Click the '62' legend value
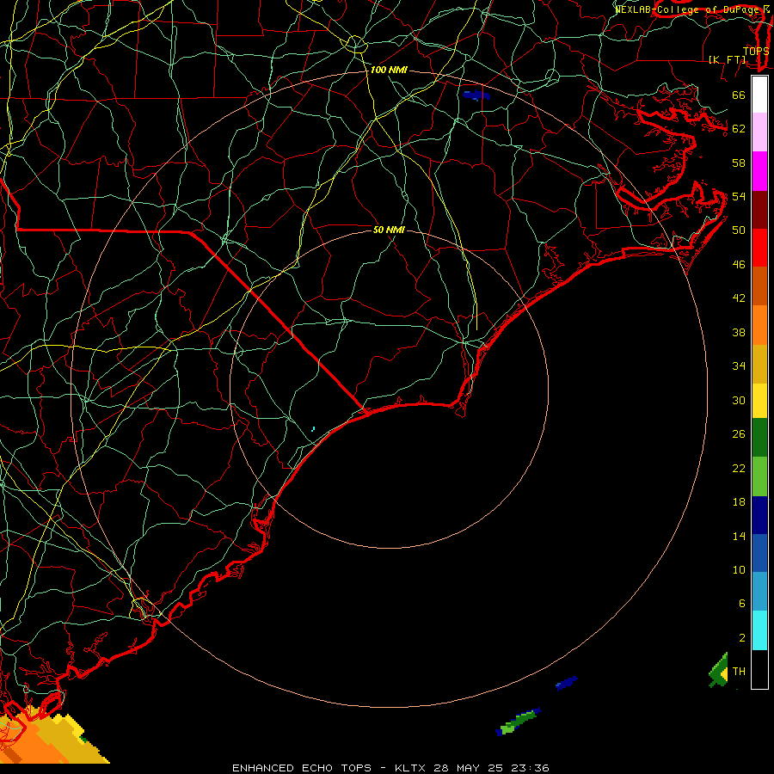The height and width of the screenshot is (774, 774). pos(739,129)
